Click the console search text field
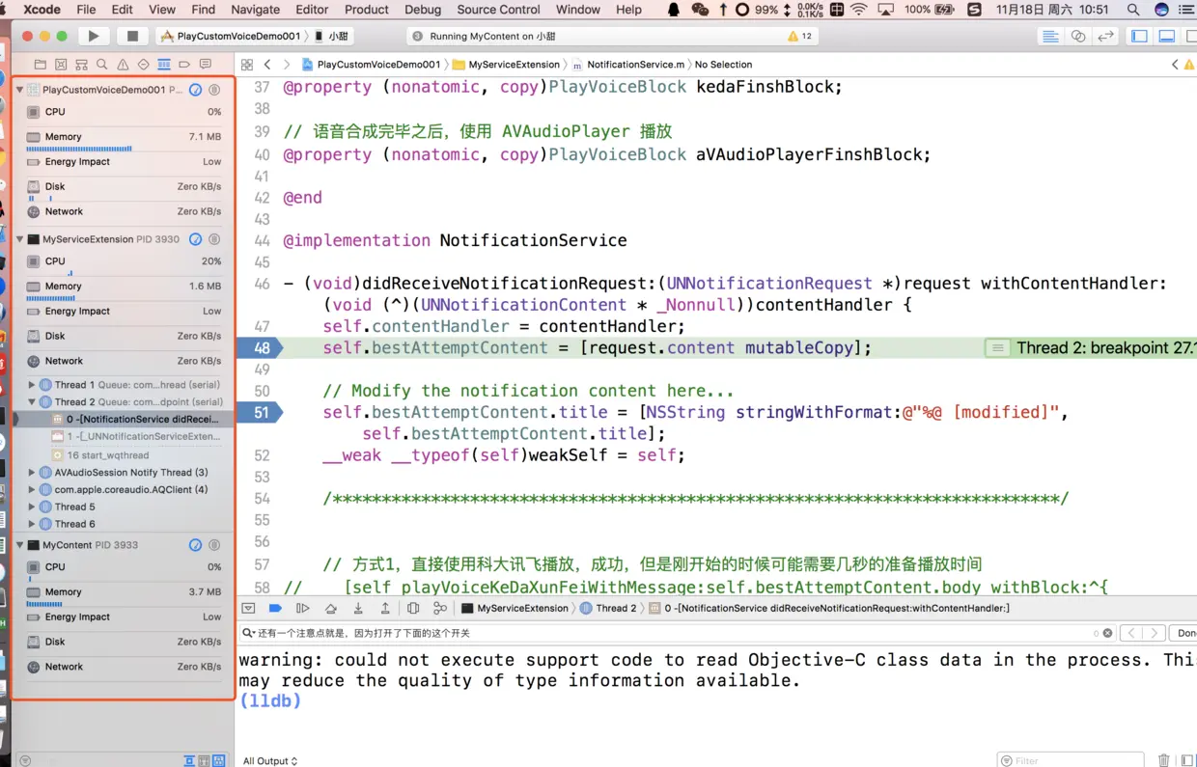The height and width of the screenshot is (767, 1197). pos(666,633)
